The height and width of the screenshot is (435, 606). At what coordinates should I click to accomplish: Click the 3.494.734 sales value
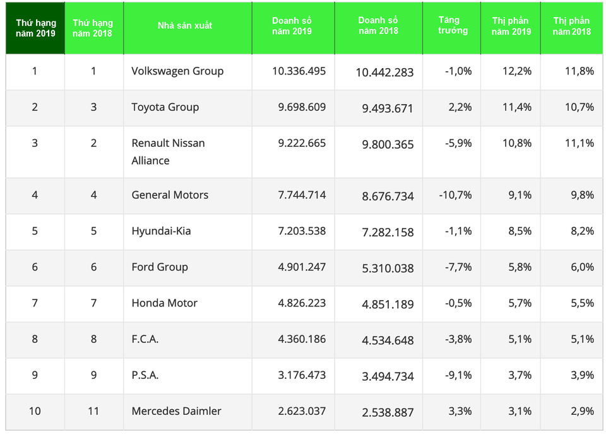[x=388, y=376]
